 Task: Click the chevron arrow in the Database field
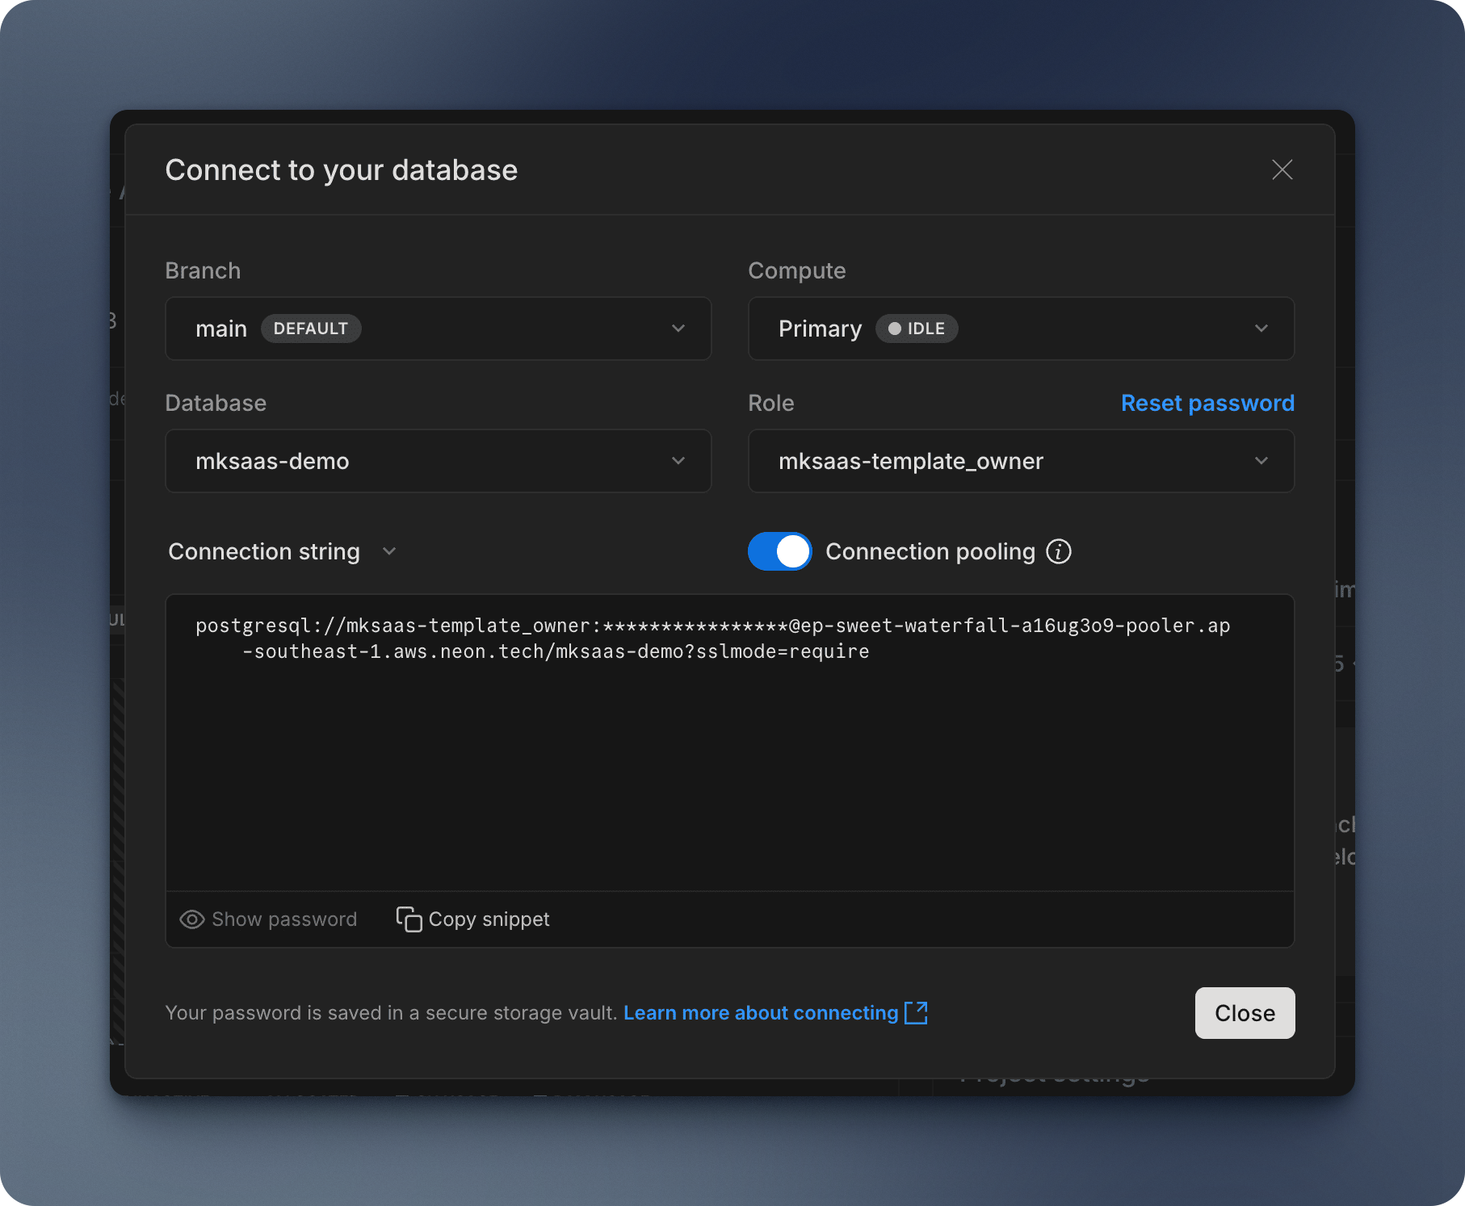678,461
